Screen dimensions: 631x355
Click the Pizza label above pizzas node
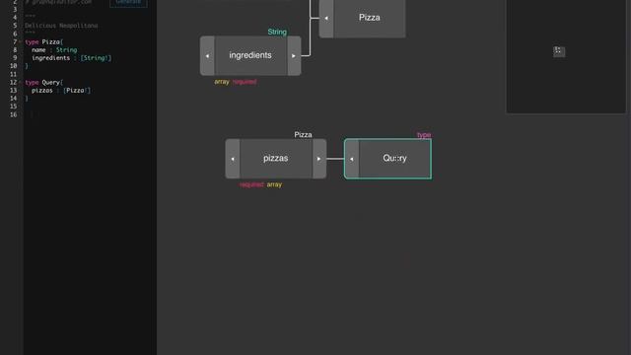coord(303,135)
